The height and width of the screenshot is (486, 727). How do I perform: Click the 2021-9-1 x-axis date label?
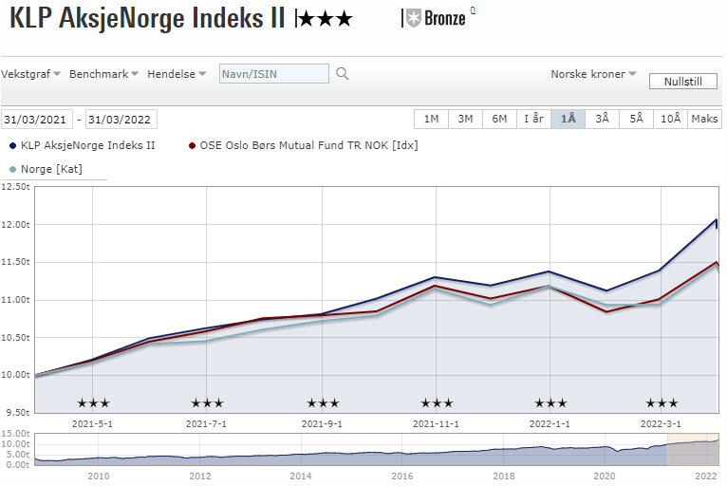pos(322,424)
